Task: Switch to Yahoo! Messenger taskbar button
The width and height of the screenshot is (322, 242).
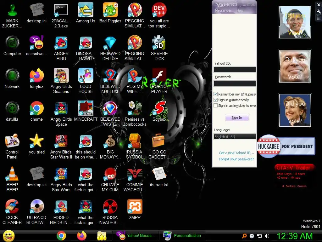Action: point(135,236)
